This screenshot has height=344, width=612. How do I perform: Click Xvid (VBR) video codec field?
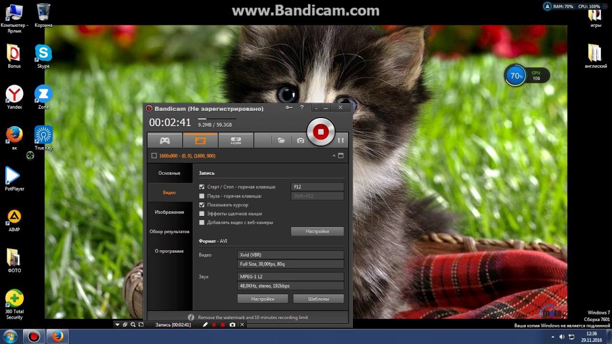click(291, 255)
